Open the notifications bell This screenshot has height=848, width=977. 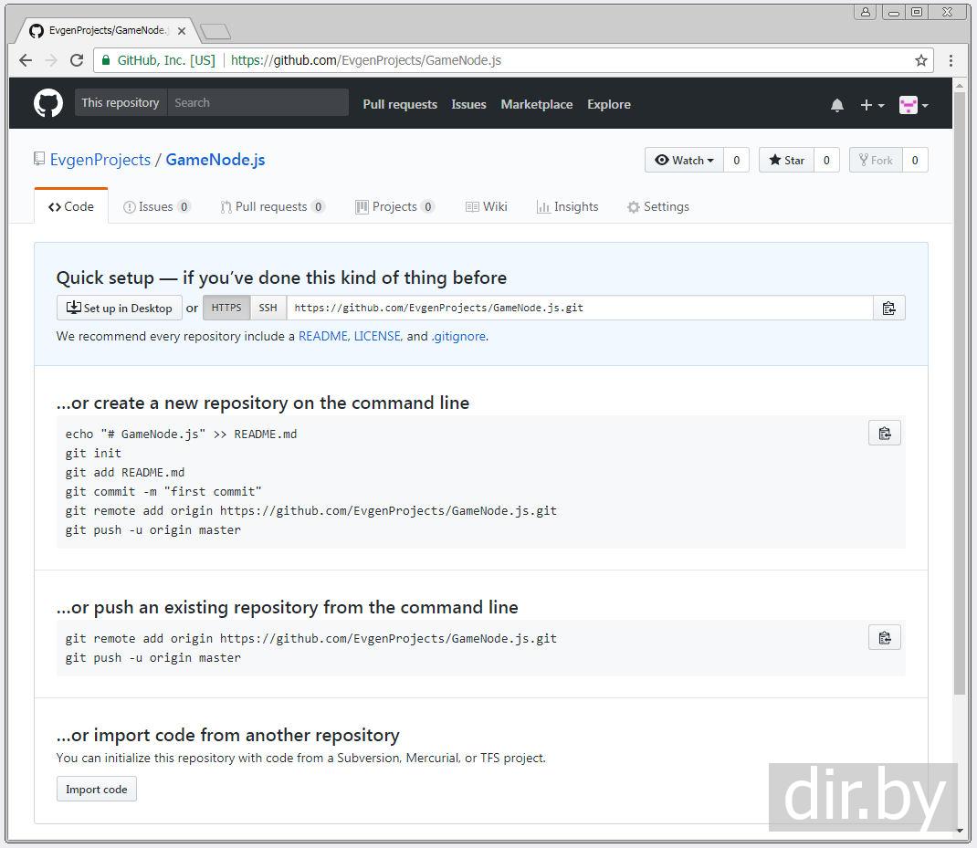836,105
